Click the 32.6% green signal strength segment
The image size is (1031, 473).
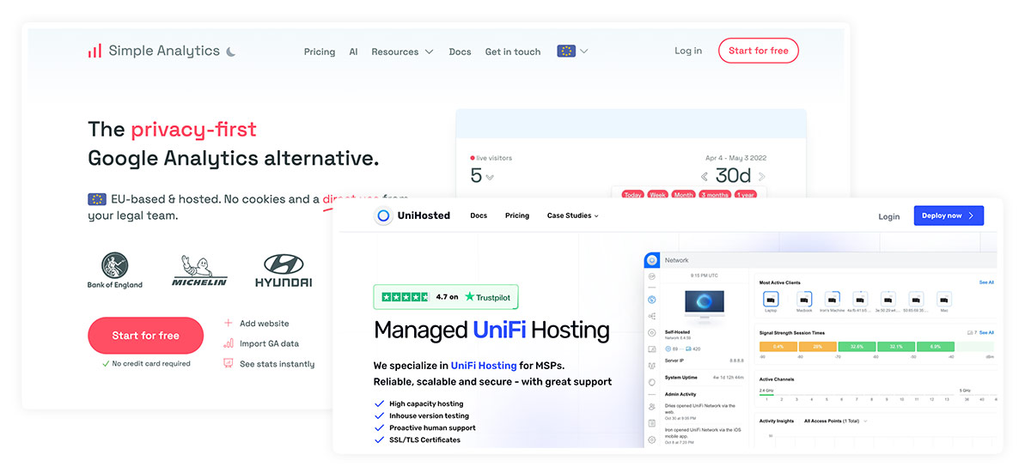click(x=857, y=346)
